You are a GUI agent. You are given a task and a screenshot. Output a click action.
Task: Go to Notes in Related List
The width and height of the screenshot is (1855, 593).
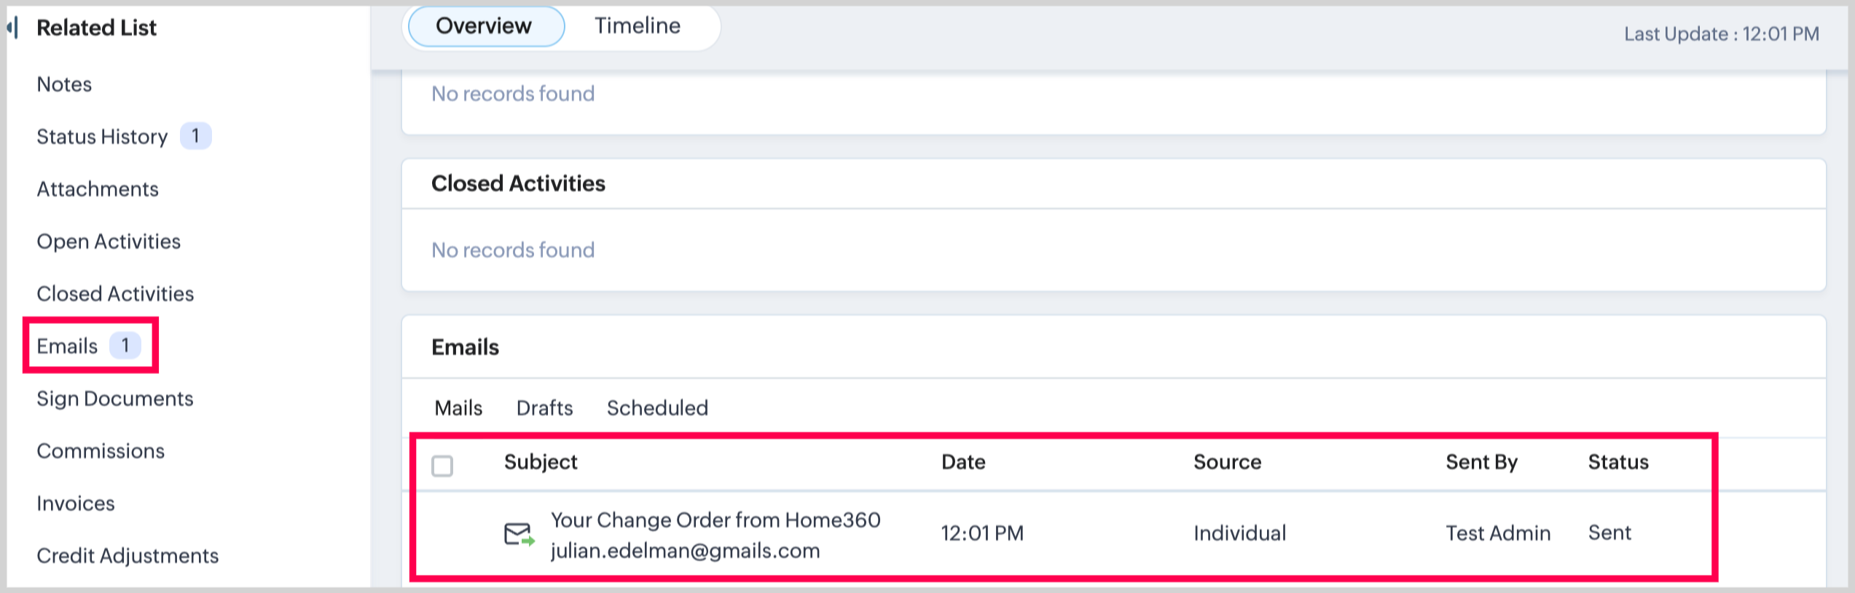click(x=64, y=84)
